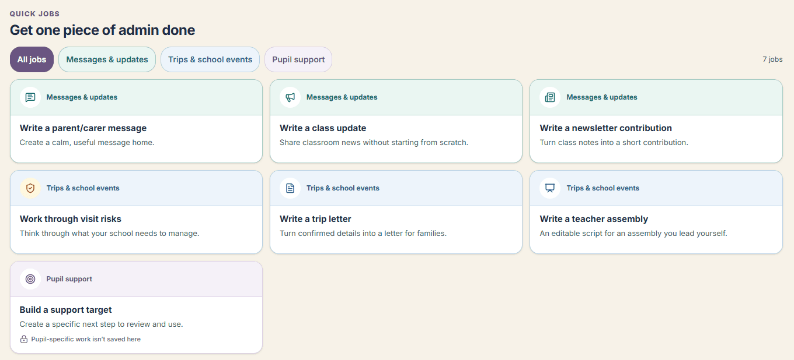
Task: Click 'Think through what your school needs to manage.'
Action: point(110,233)
